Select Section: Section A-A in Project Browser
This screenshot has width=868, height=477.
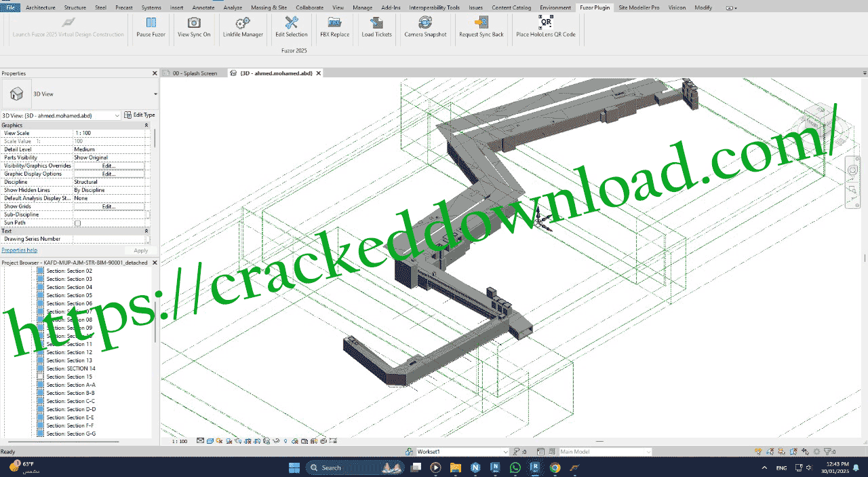point(71,385)
